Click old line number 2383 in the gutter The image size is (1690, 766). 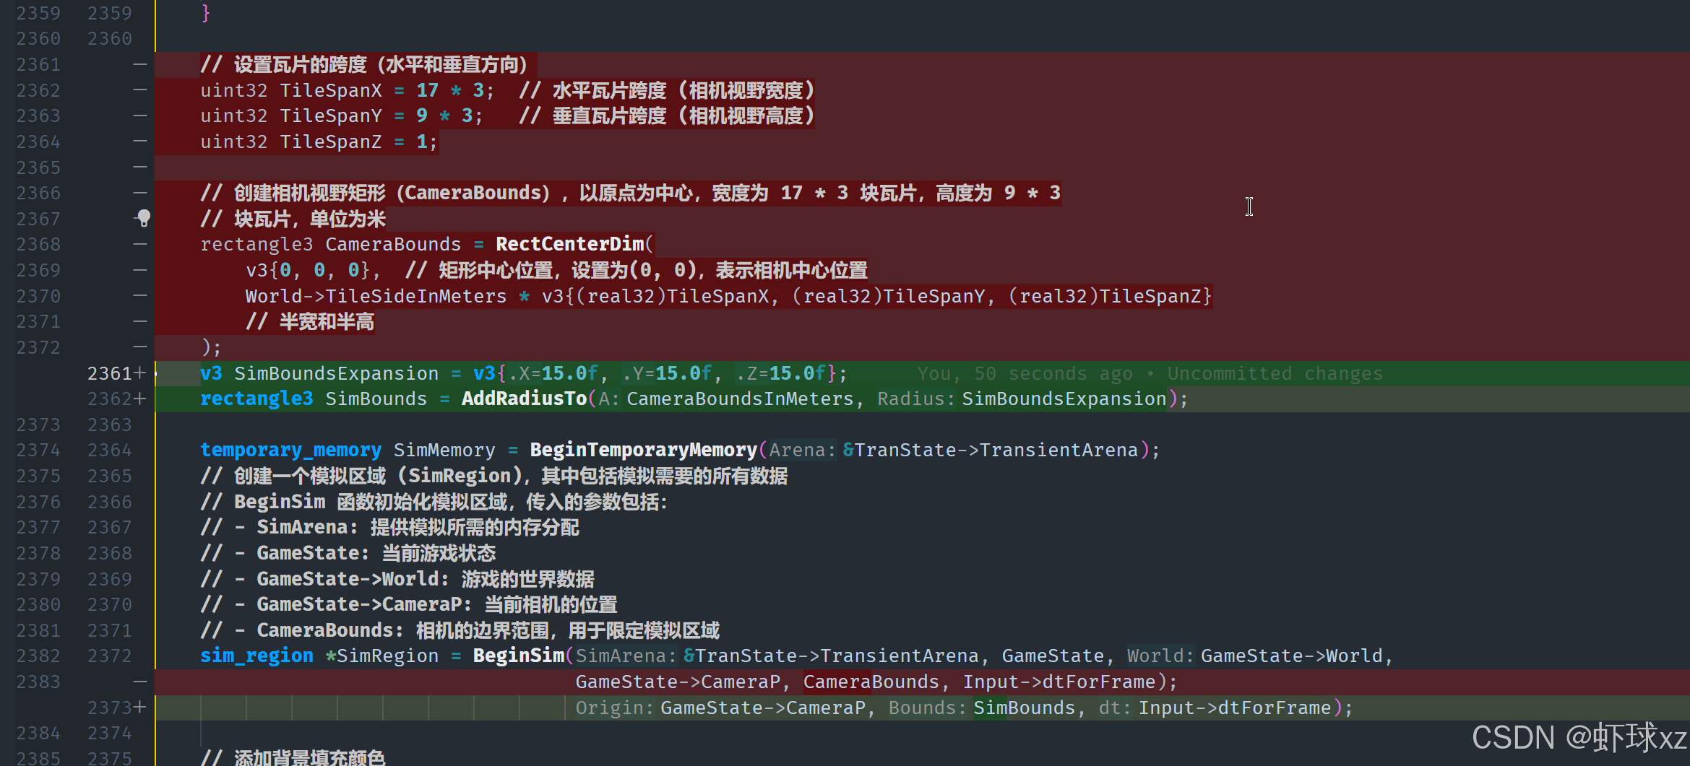(38, 682)
